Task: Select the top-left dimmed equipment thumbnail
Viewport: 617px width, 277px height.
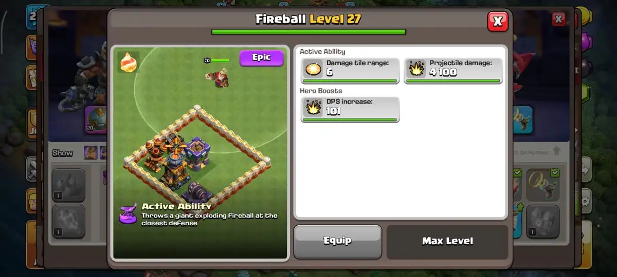Action: tap(68, 185)
